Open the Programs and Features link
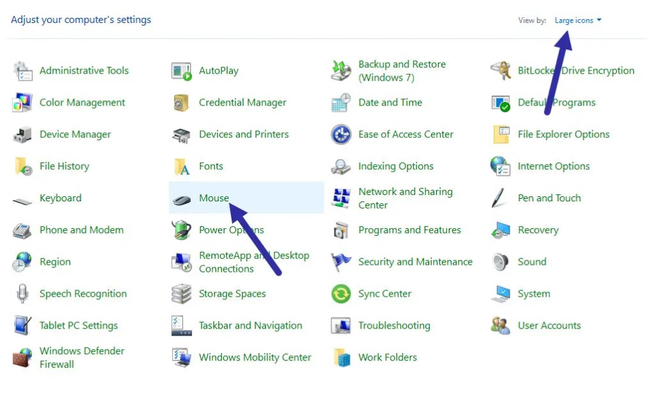Image resolution: width=655 pixels, height=406 pixels. [x=409, y=230]
